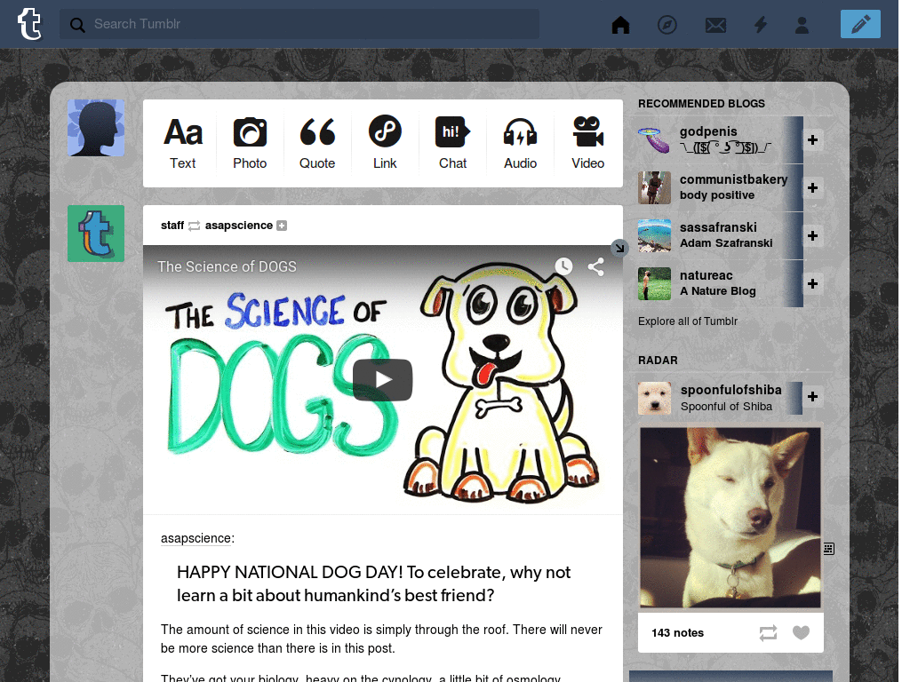
Task: Follow natureac with the plus button
Action: 812,283
